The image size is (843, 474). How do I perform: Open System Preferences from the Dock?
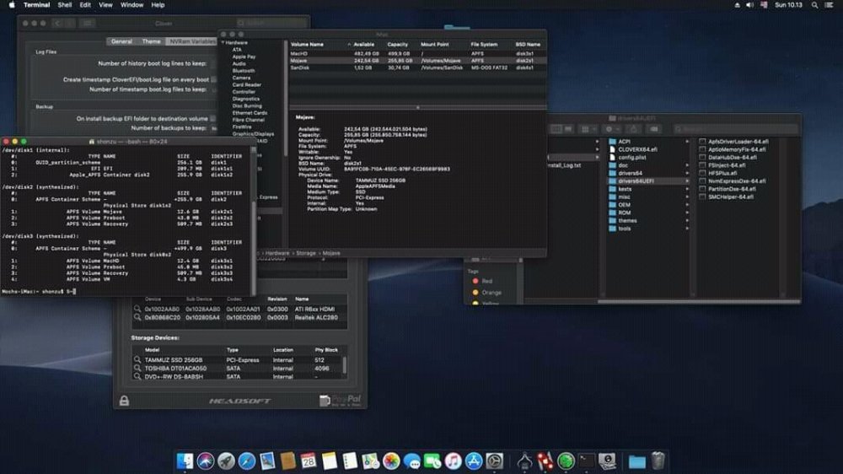pos(495,461)
